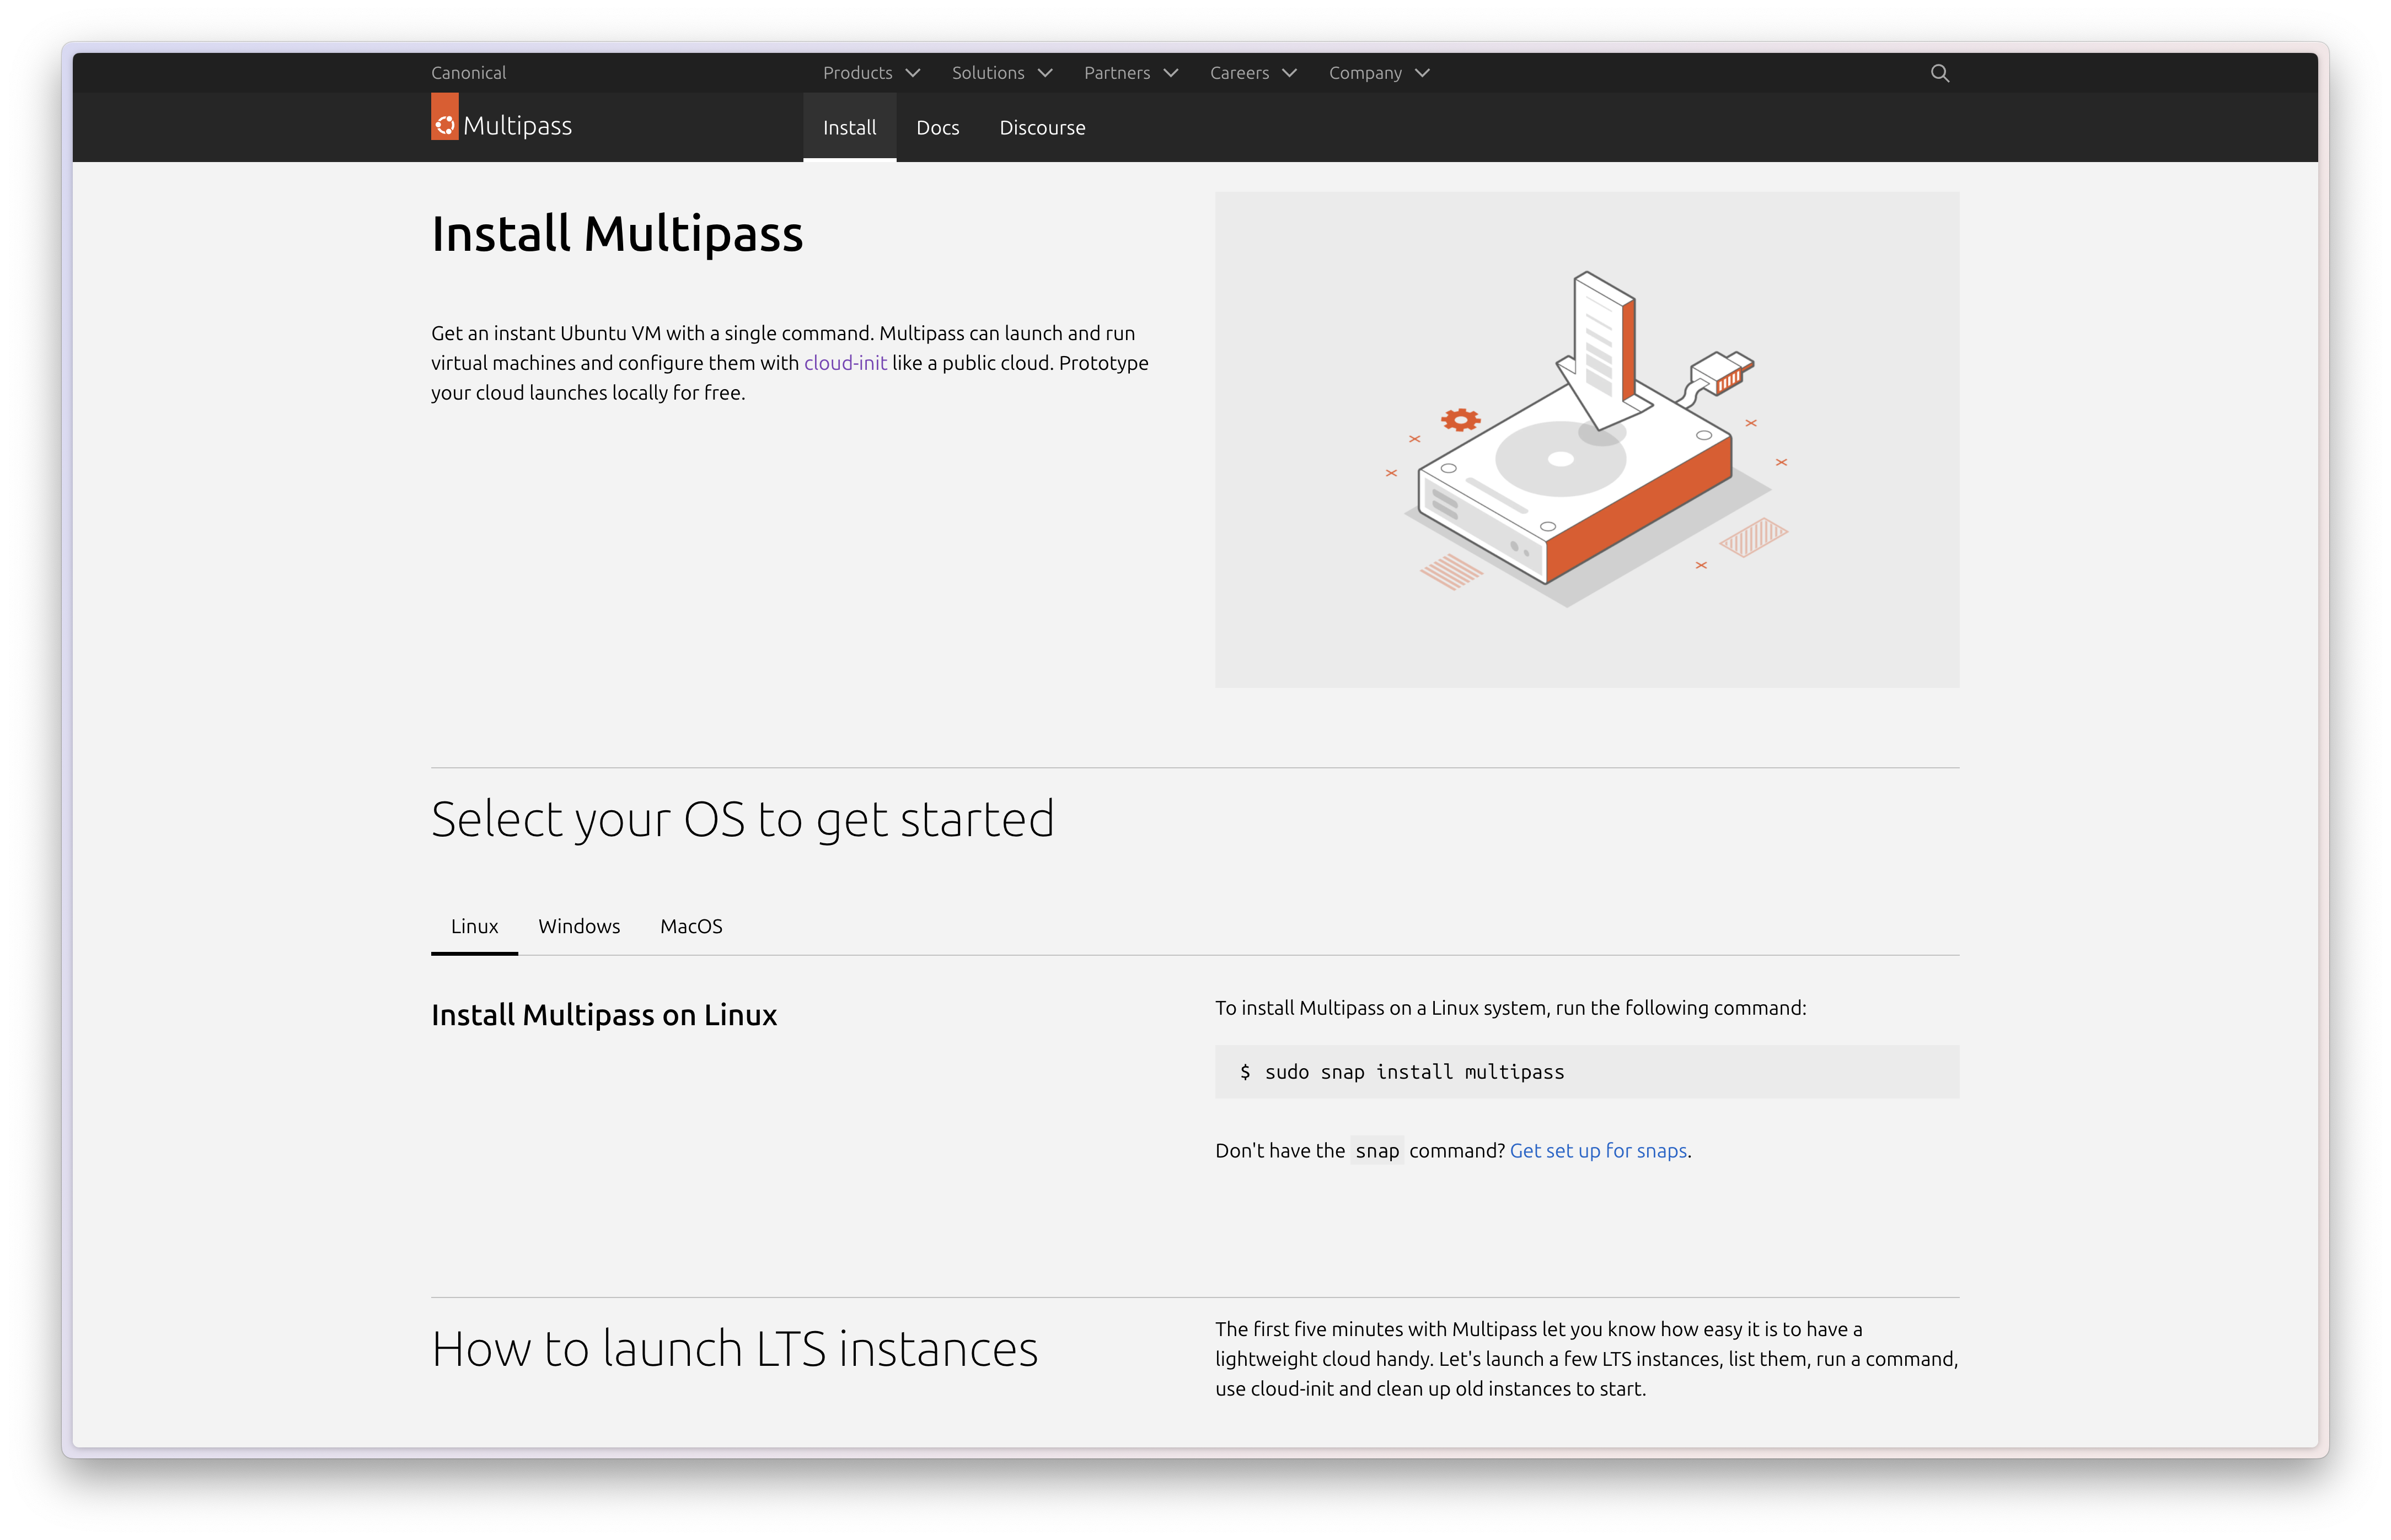The image size is (2391, 1540).
Task: Click the installer hard drive illustration
Action: [x=1586, y=440]
